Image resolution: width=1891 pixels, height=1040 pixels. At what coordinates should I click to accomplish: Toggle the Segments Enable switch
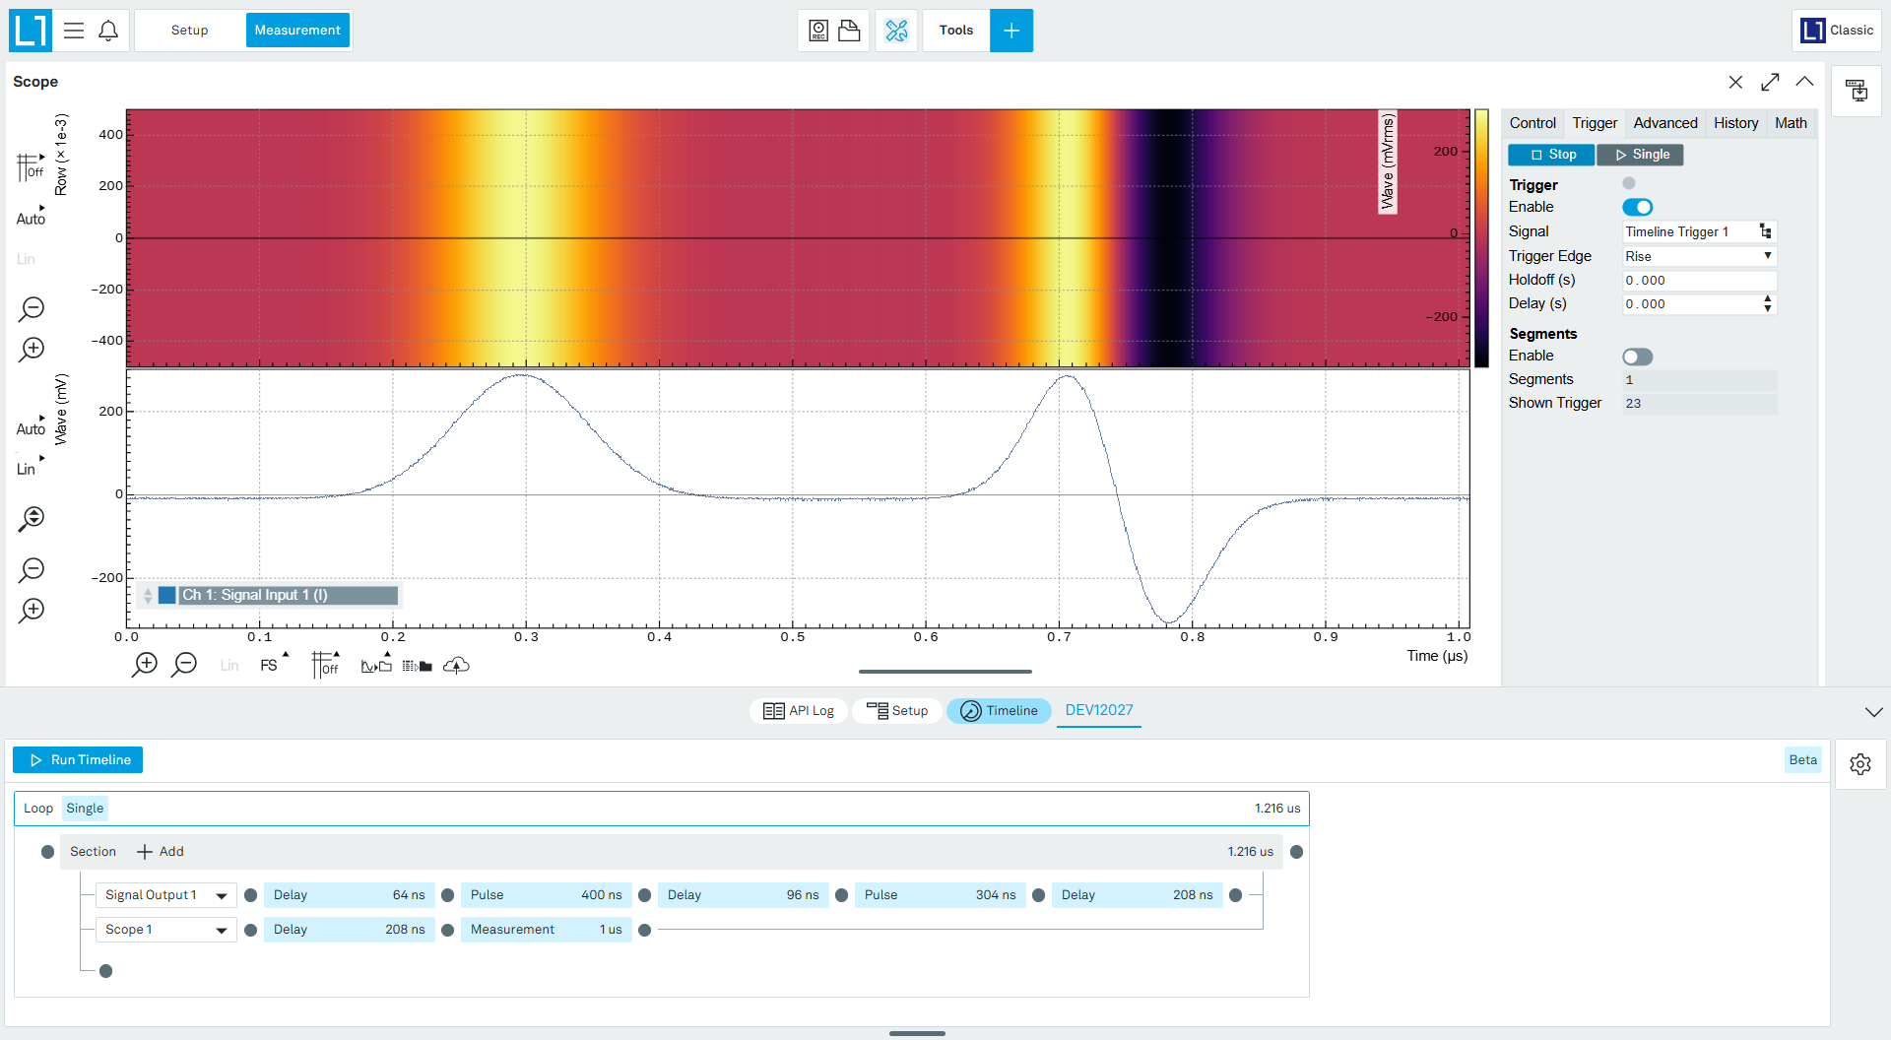1637,357
